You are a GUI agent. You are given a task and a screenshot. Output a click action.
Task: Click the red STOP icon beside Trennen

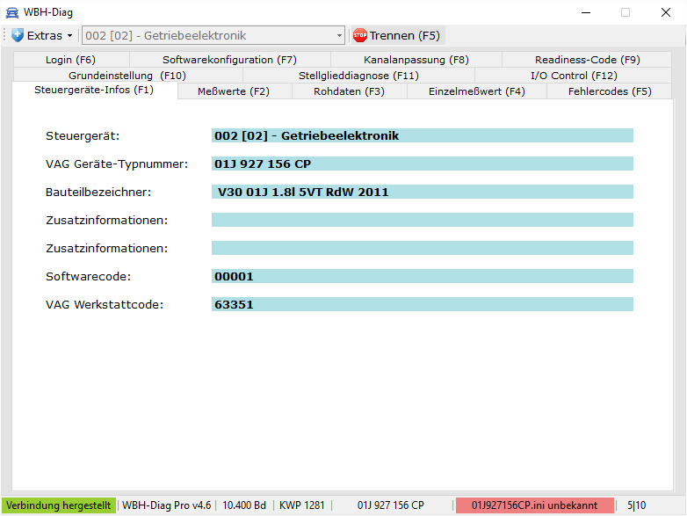(359, 36)
